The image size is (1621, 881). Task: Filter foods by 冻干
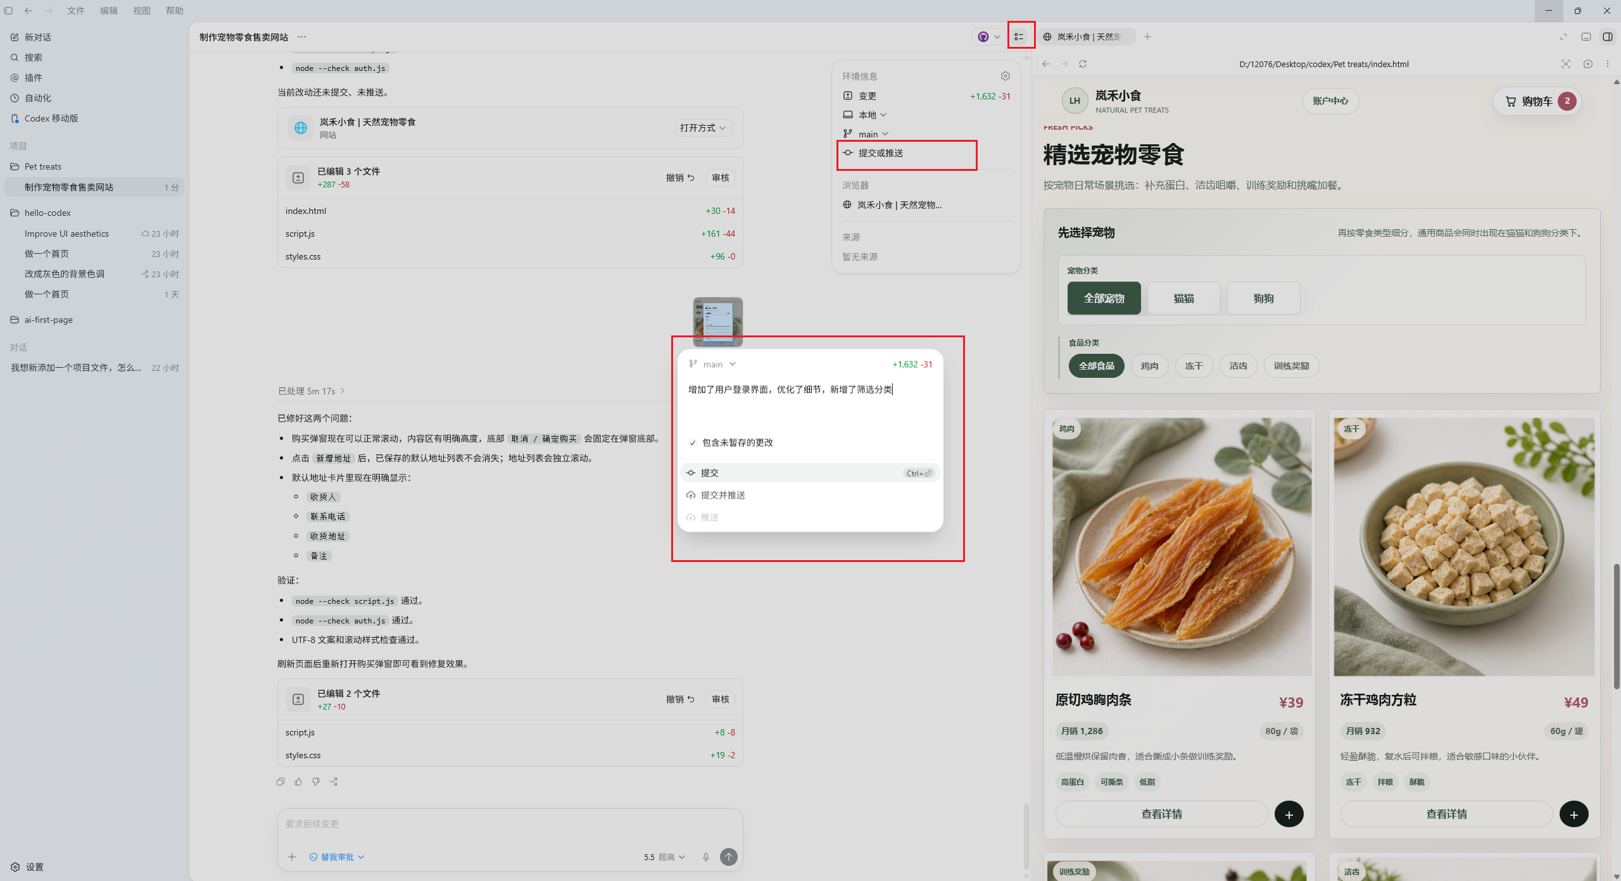click(1194, 366)
